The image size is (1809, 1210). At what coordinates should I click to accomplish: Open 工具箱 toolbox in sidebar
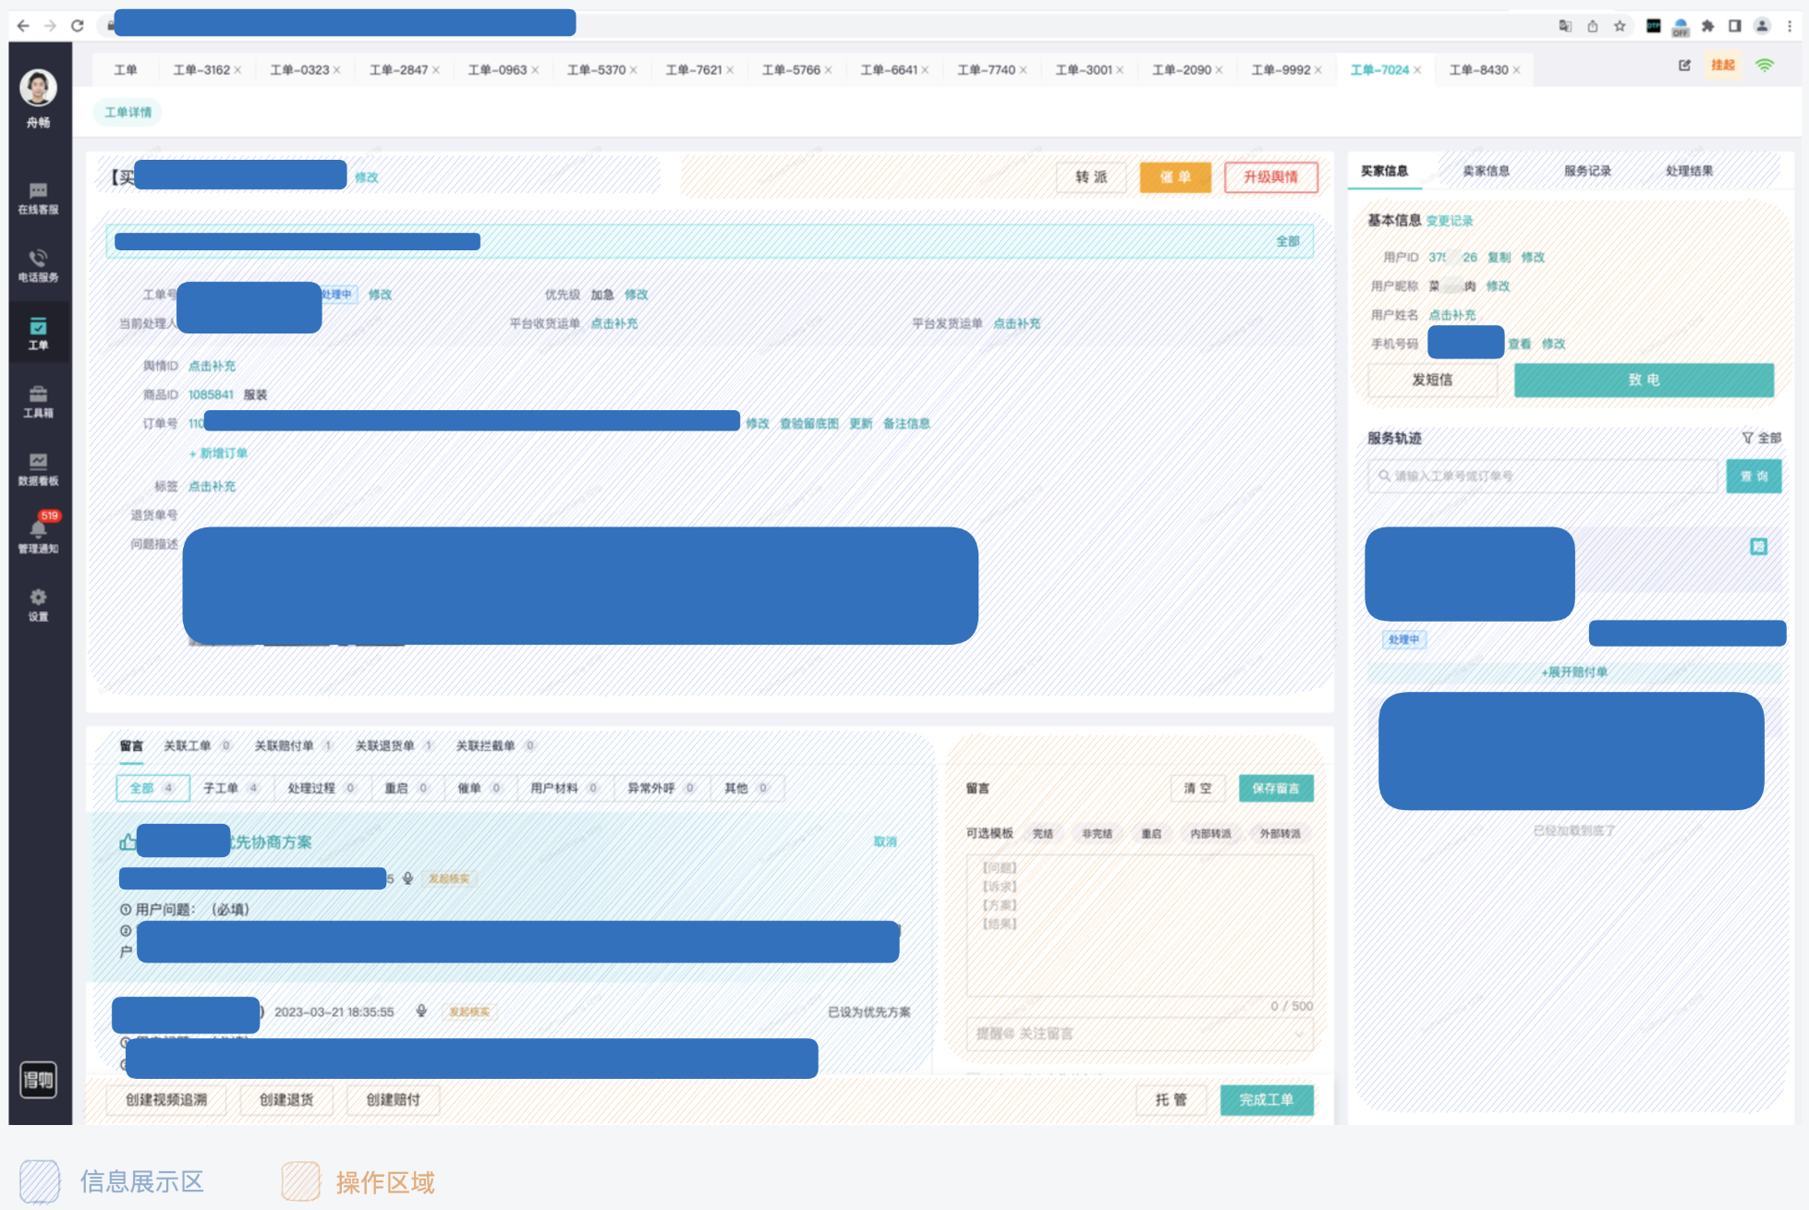[x=38, y=401]
